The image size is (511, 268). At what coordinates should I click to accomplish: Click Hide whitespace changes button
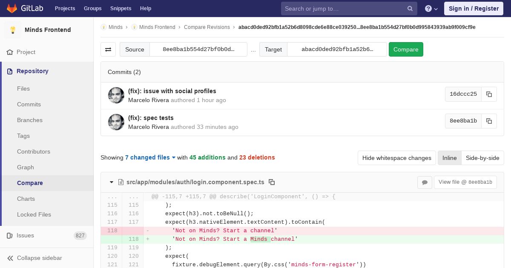[397, 158]
